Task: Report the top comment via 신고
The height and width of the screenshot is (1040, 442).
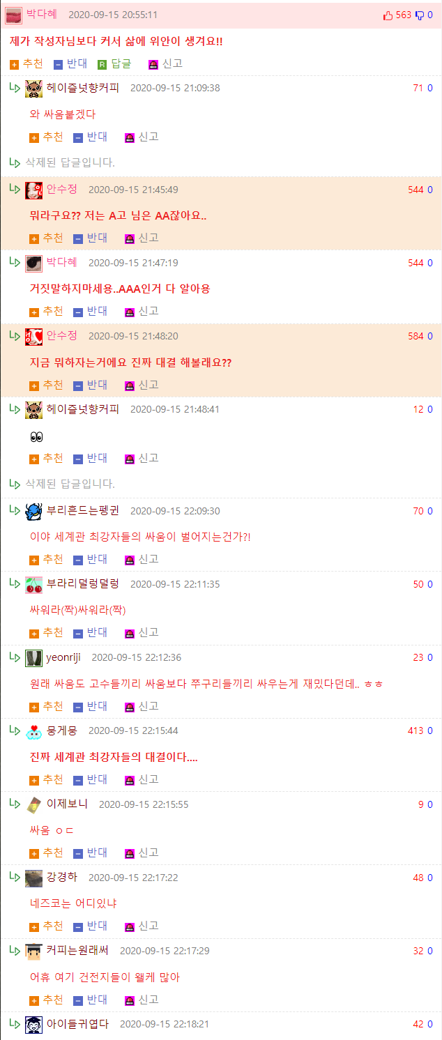Action: click(165, 63)
